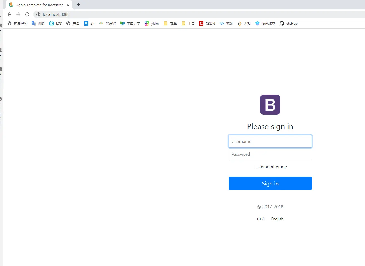Open the 思否 bookmark
This screenshot has height=266, width=365.
point(73,23)
